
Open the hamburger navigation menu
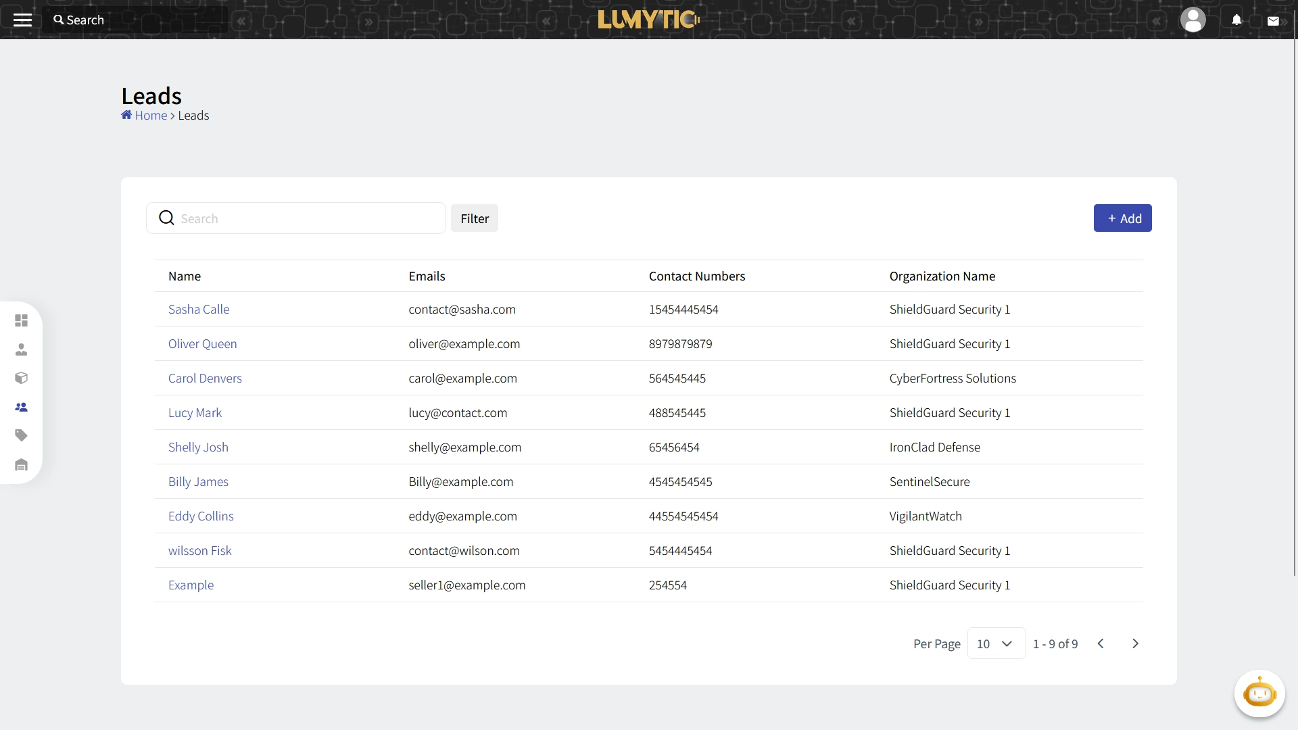click(x=22, y=20)
